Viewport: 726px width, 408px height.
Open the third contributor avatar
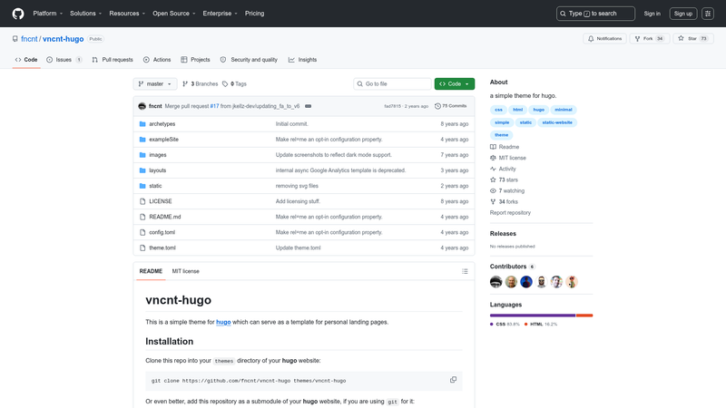click(526, 282)
